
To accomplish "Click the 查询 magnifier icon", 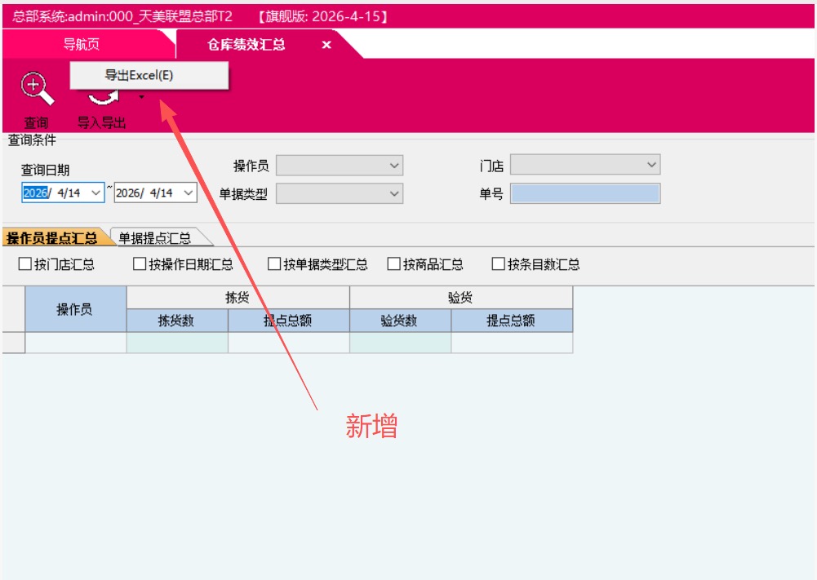I will click(x=37, y=89).
